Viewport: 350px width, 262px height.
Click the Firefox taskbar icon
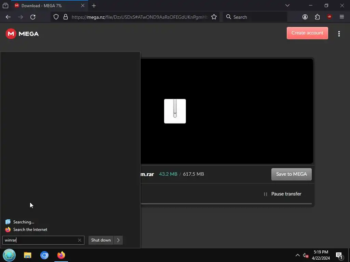61,255
